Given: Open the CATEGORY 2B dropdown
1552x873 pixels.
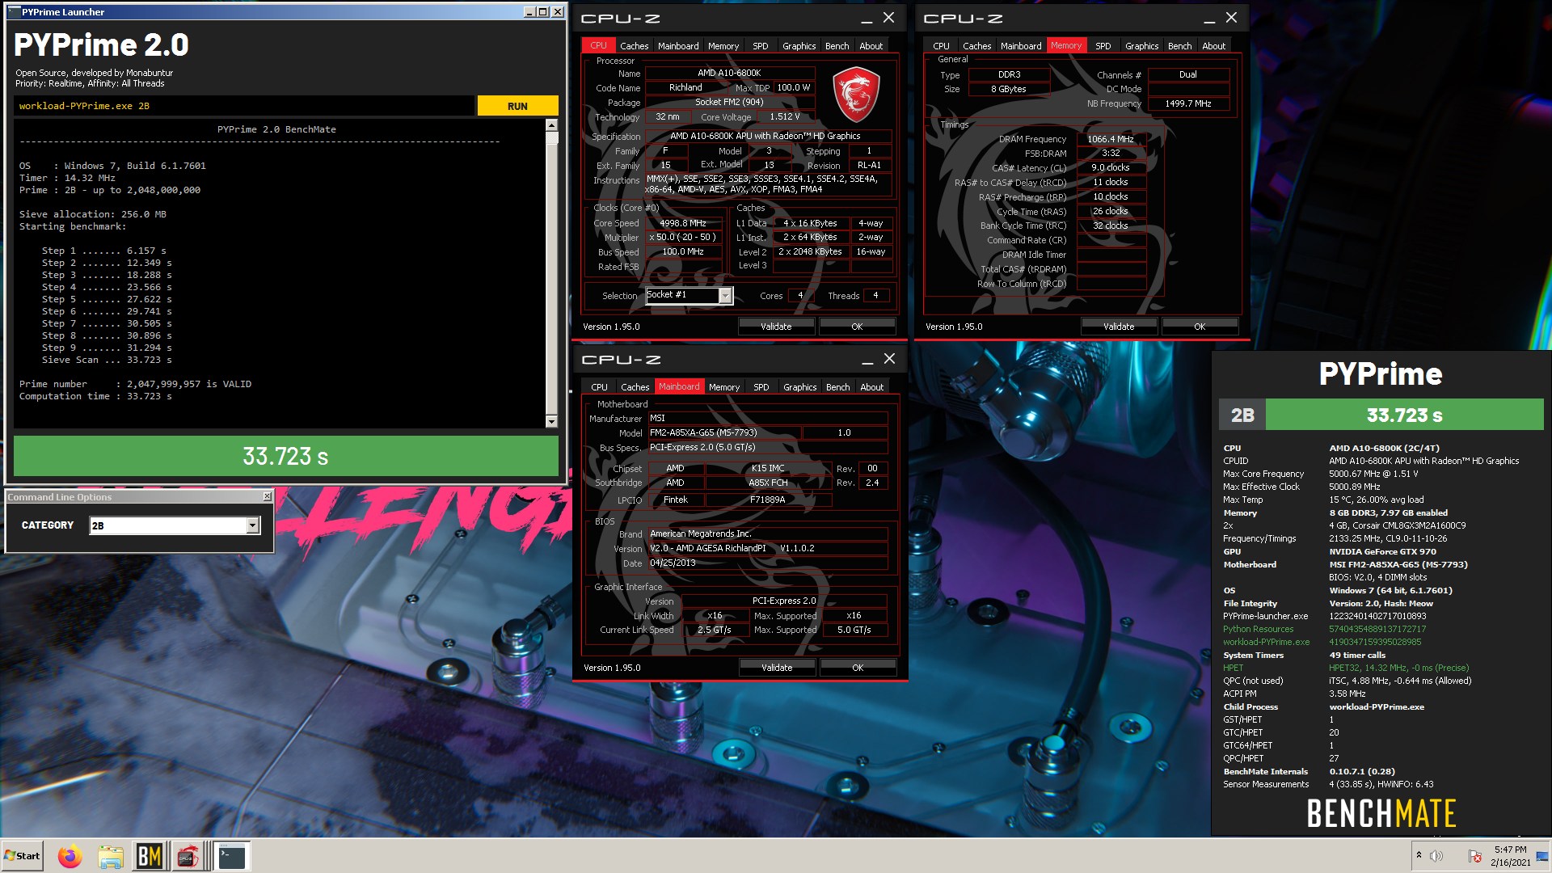Looking at the screenshot, I should point(253,525).
